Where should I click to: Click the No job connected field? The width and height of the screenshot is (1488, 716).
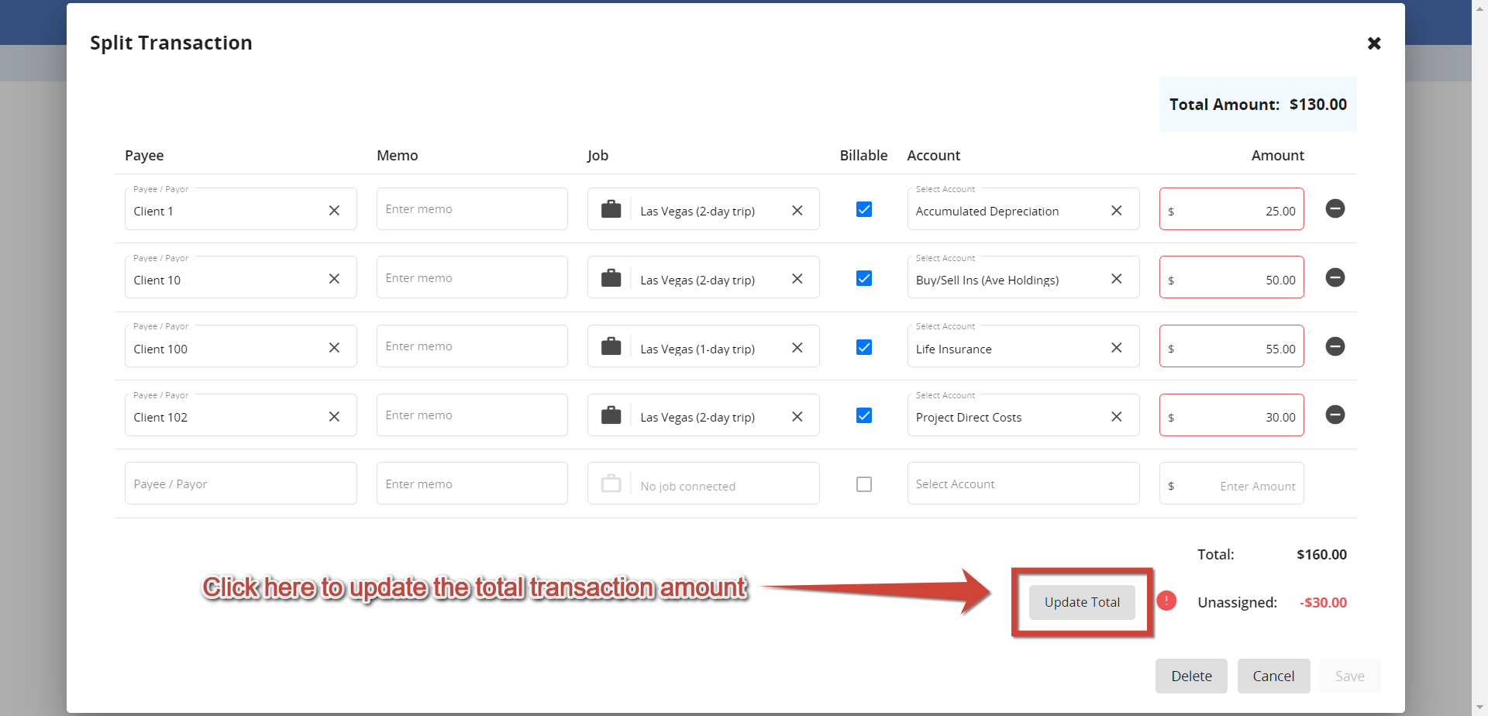[x=704, y=484]
